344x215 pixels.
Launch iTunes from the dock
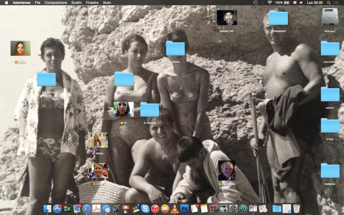[155, 208]
